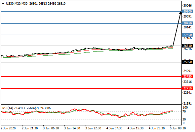Image resolution: width=195 pixels, height=132 pixels.
Task: Select the MA(7) 69.3606 indicator label
Action: pos(40,108)
